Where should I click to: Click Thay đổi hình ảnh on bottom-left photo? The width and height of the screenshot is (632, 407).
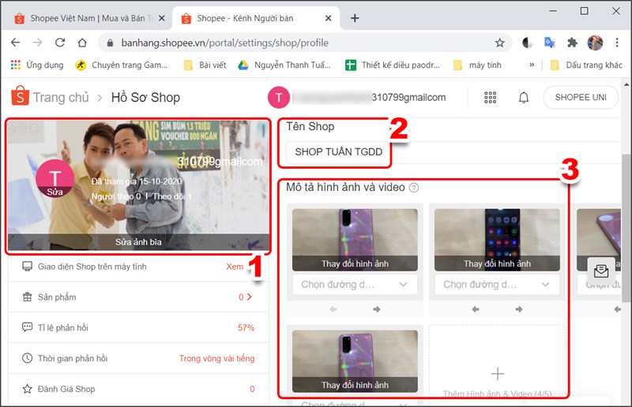pyautogui.click(x=355, y=385)
